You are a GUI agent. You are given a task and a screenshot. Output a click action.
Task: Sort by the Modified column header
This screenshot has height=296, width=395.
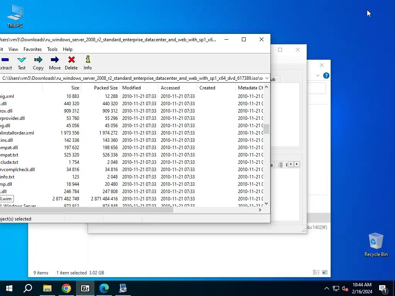click(x=139, y=88)
